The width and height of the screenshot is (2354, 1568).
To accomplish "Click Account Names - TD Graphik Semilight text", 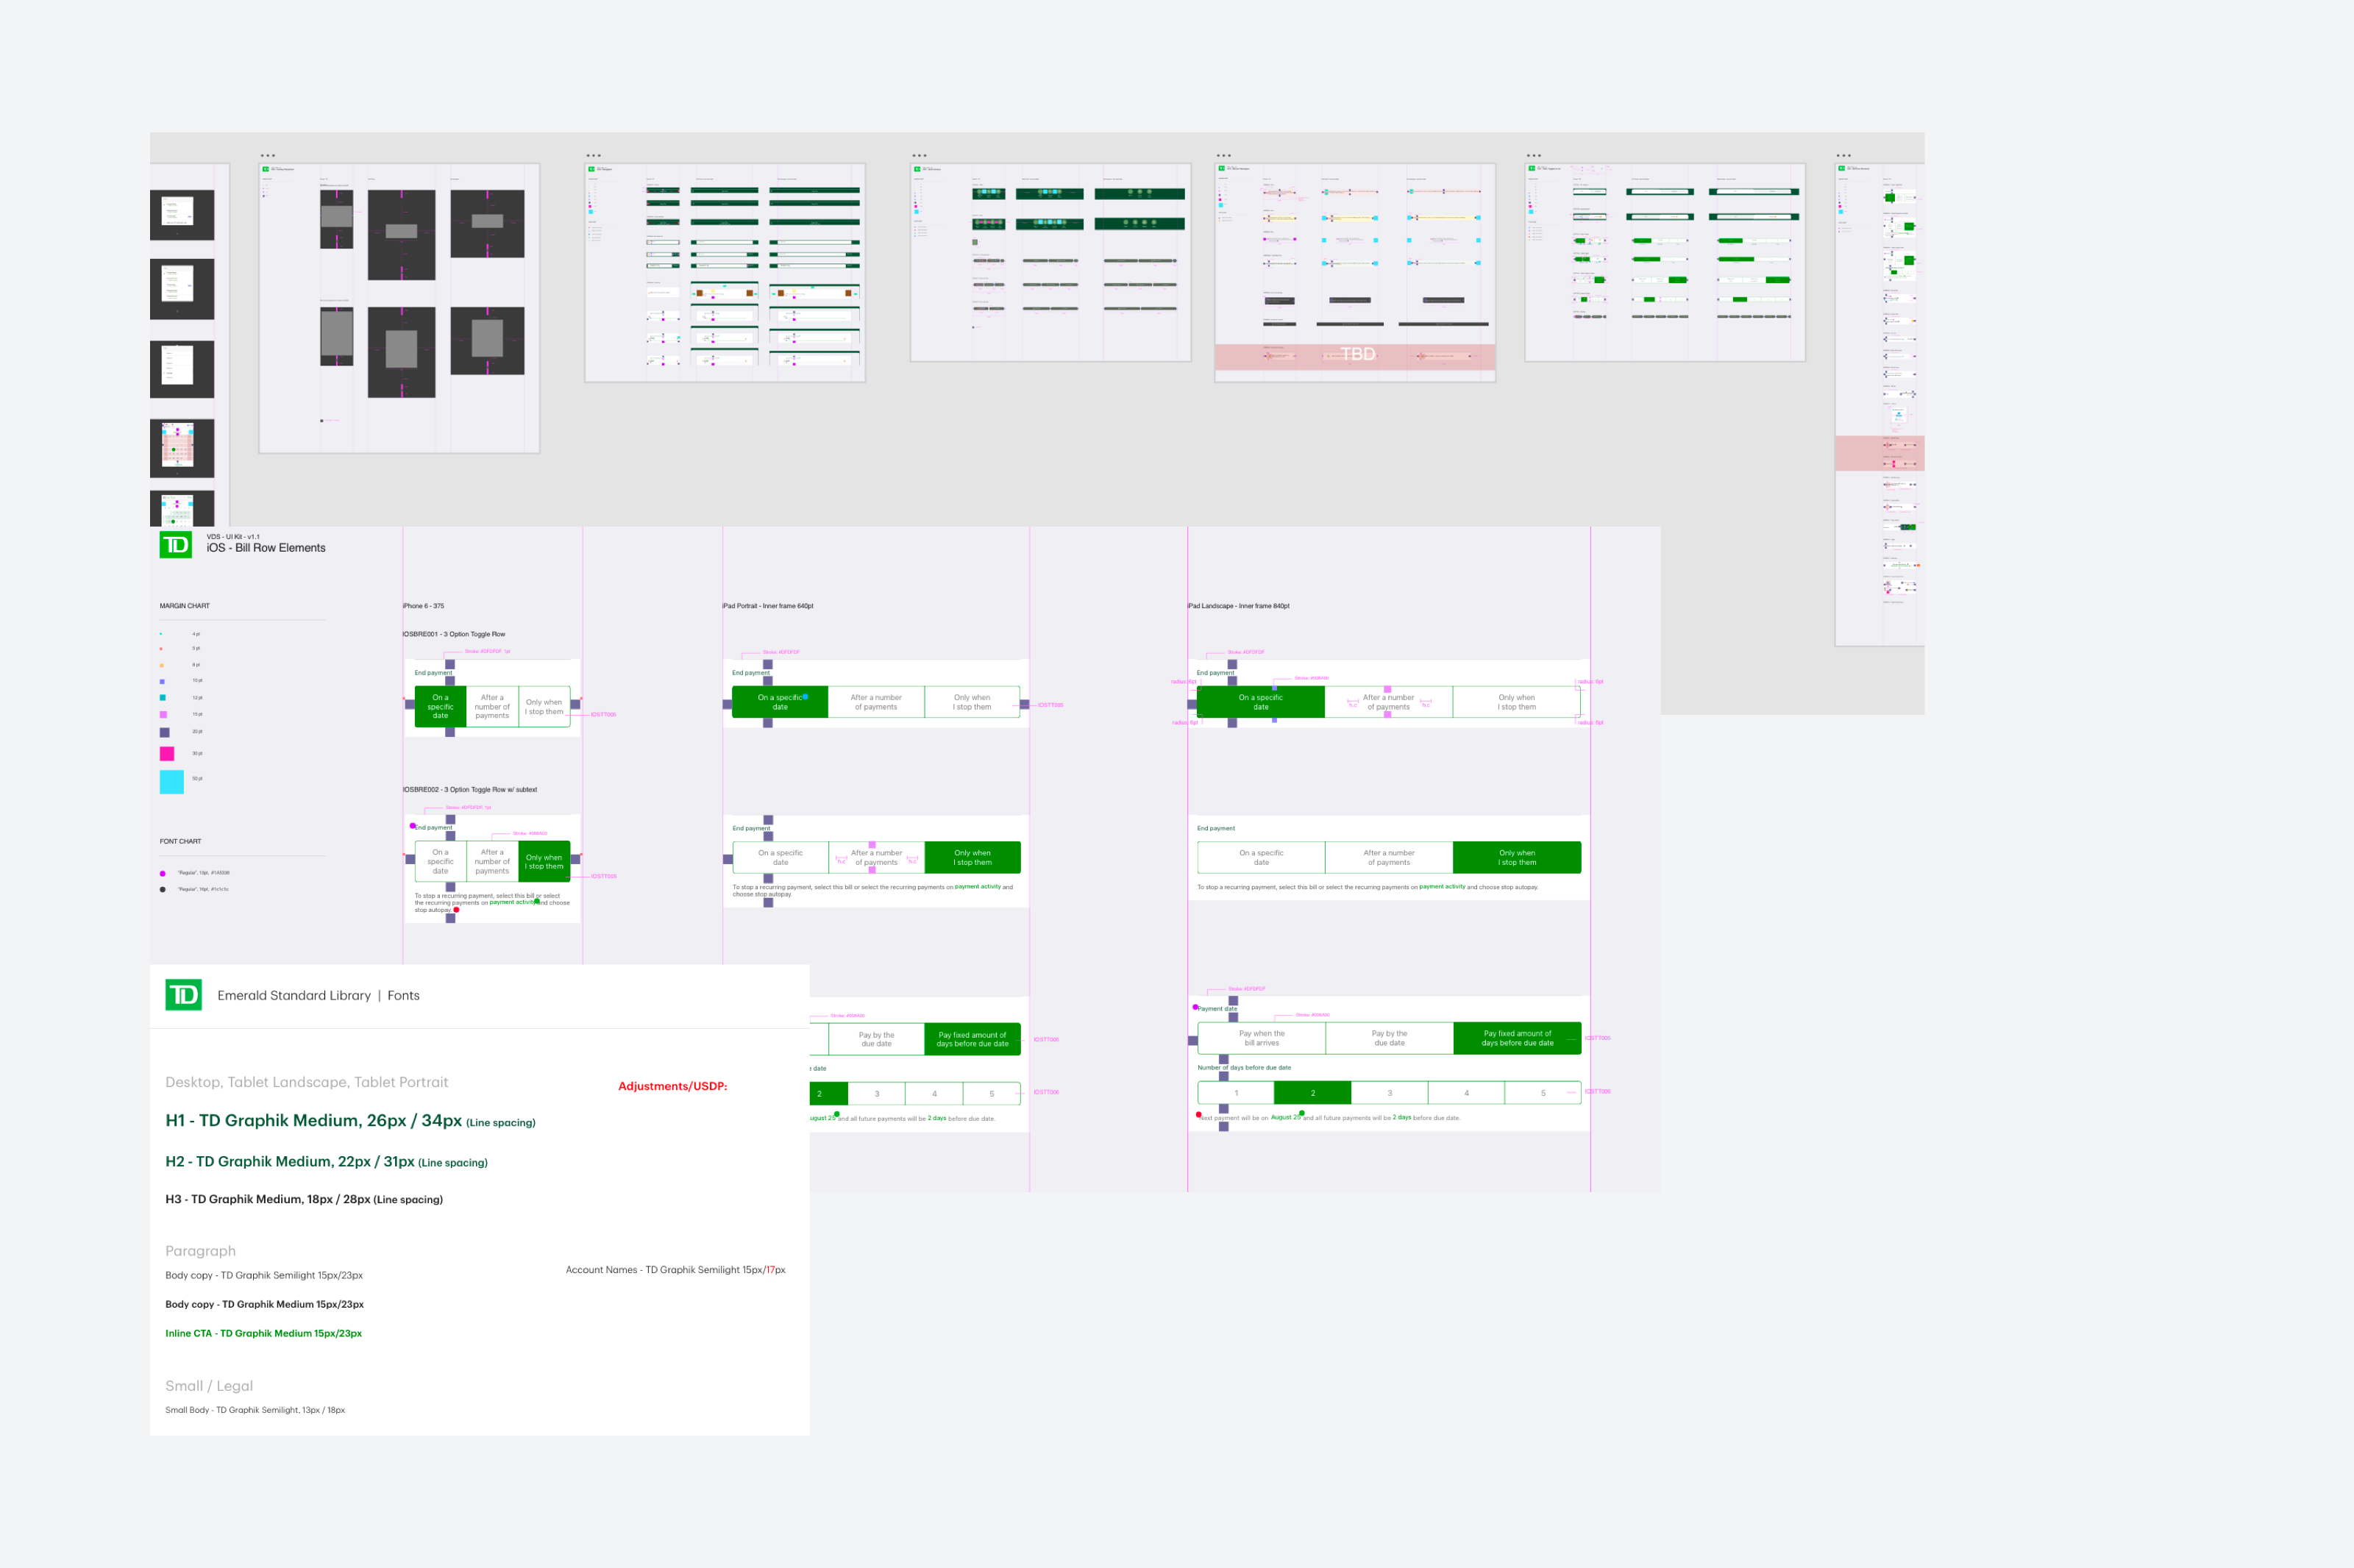I will 676,1270.
